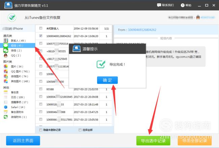
Task: Click date cell 2017-03-23 21:02:55
Action: [x=86, y=89]
